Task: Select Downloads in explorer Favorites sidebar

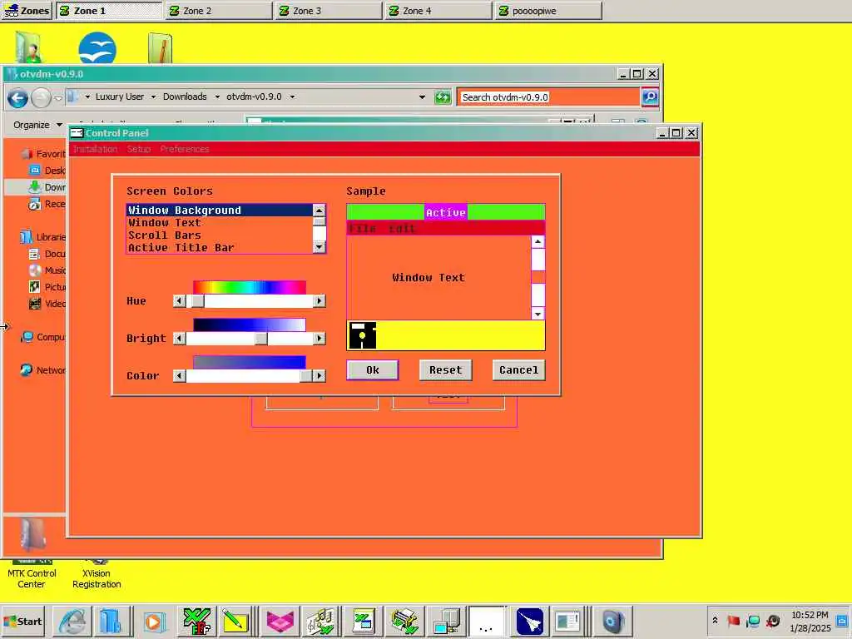Action: 47,187
